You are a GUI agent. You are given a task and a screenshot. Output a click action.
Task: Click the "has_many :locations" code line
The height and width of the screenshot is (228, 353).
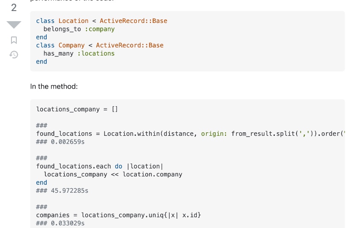[79, 53]
